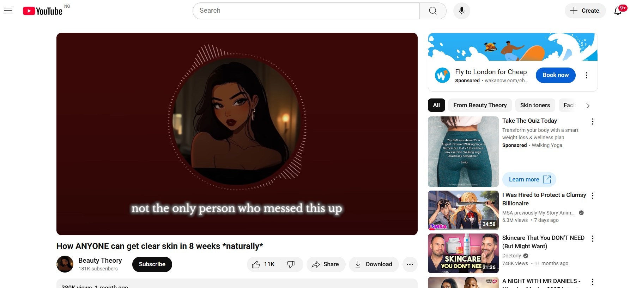Share this video

326,264
